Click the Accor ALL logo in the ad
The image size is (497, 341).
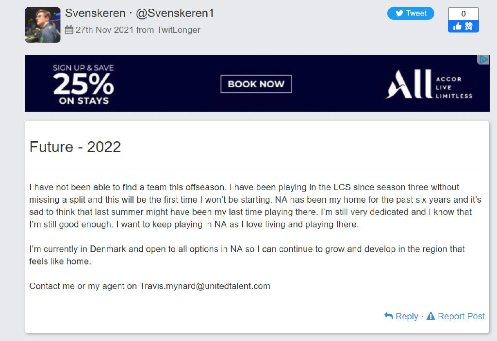(429, 84)
